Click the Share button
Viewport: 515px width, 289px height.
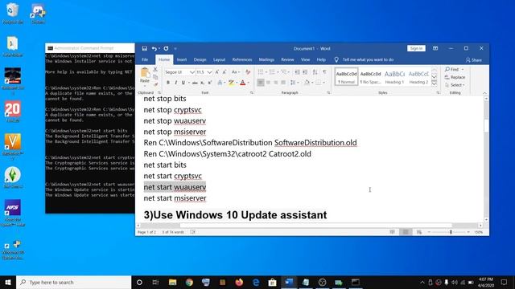click(x=474, y=60)
